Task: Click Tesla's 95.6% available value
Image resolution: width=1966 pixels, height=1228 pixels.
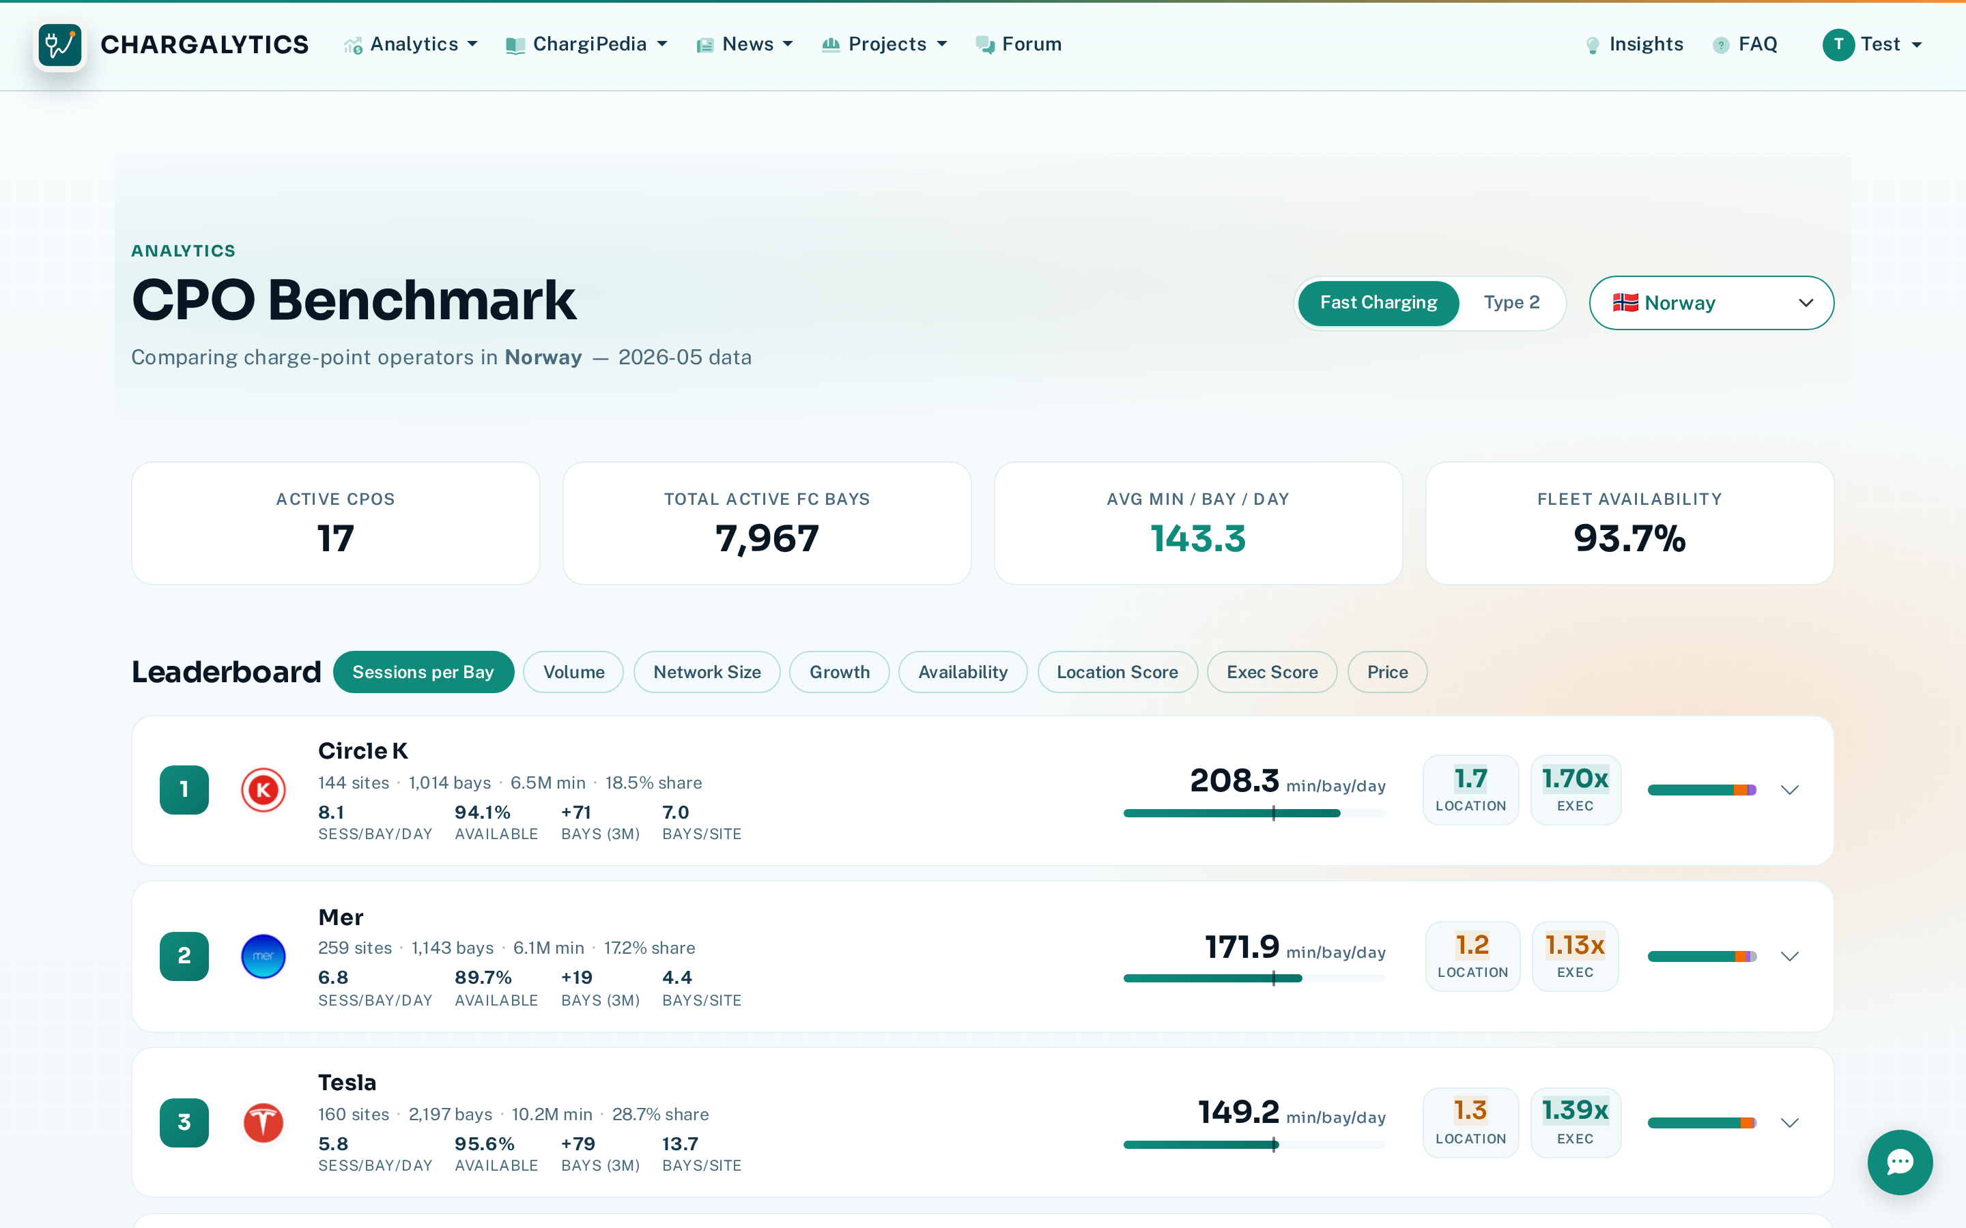Action: coord(484,1143)
